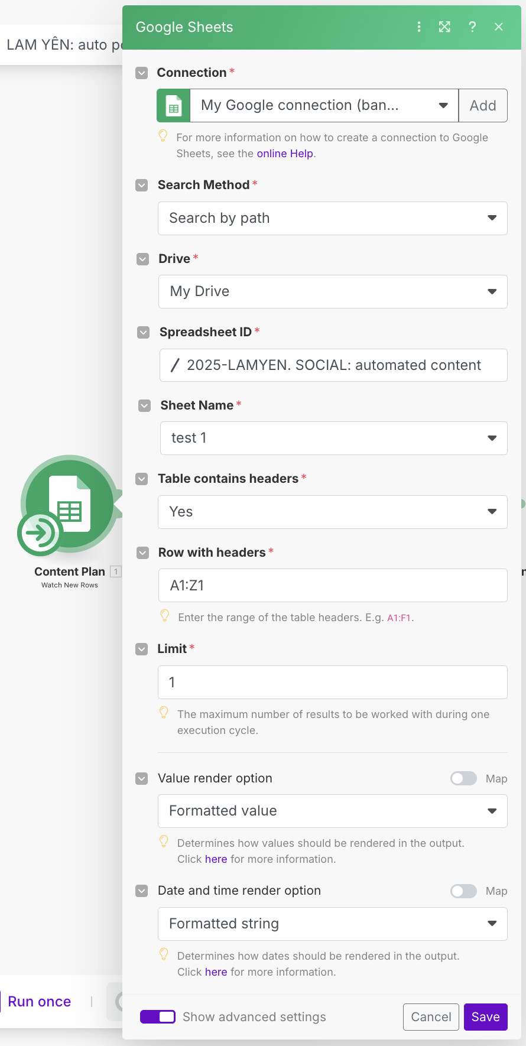Open help with the question mark icon
The image size is (526, 1046).
(472, 27)
